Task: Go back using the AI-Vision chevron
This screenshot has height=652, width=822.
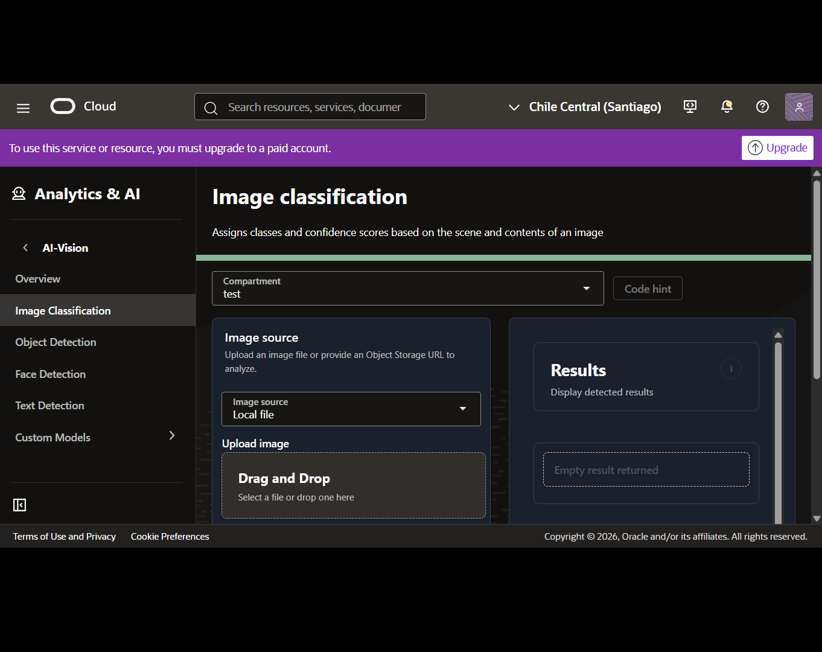Action: 25,248
